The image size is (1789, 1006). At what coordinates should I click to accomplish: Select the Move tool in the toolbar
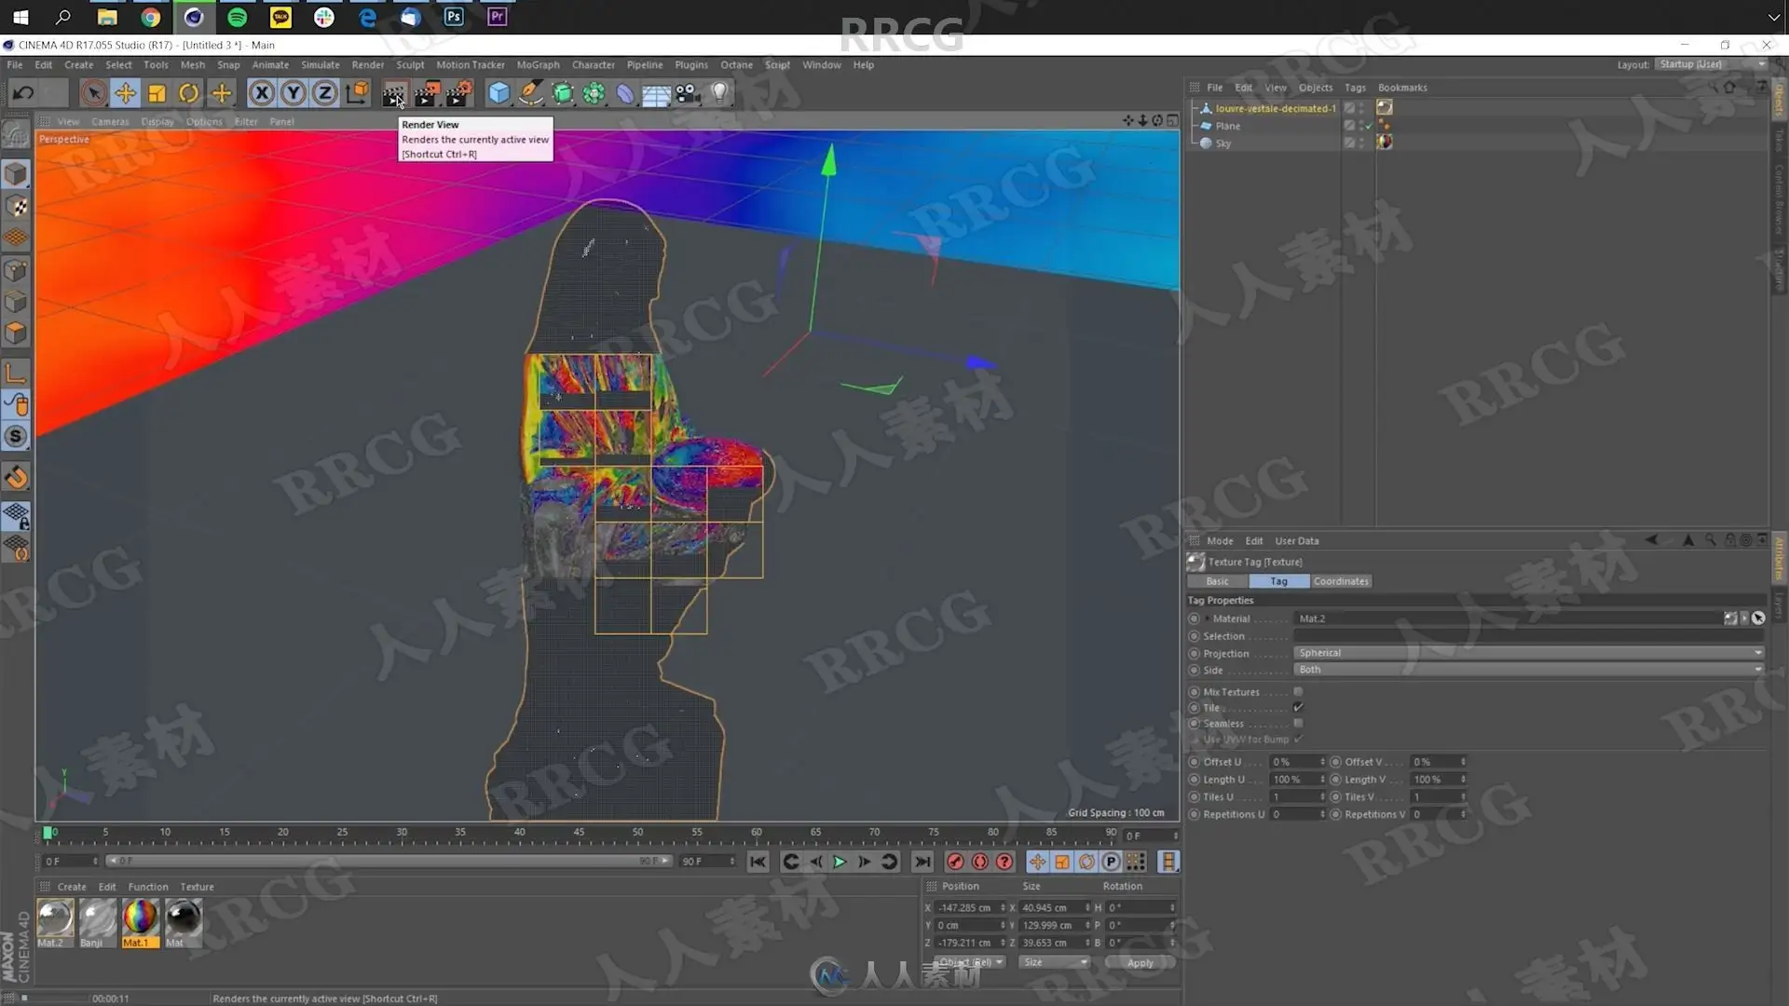coord(125,93)
